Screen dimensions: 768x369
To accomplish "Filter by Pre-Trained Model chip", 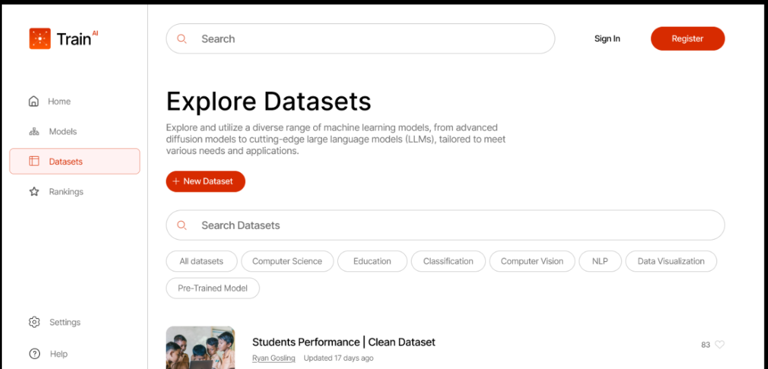I will point(213,288).
